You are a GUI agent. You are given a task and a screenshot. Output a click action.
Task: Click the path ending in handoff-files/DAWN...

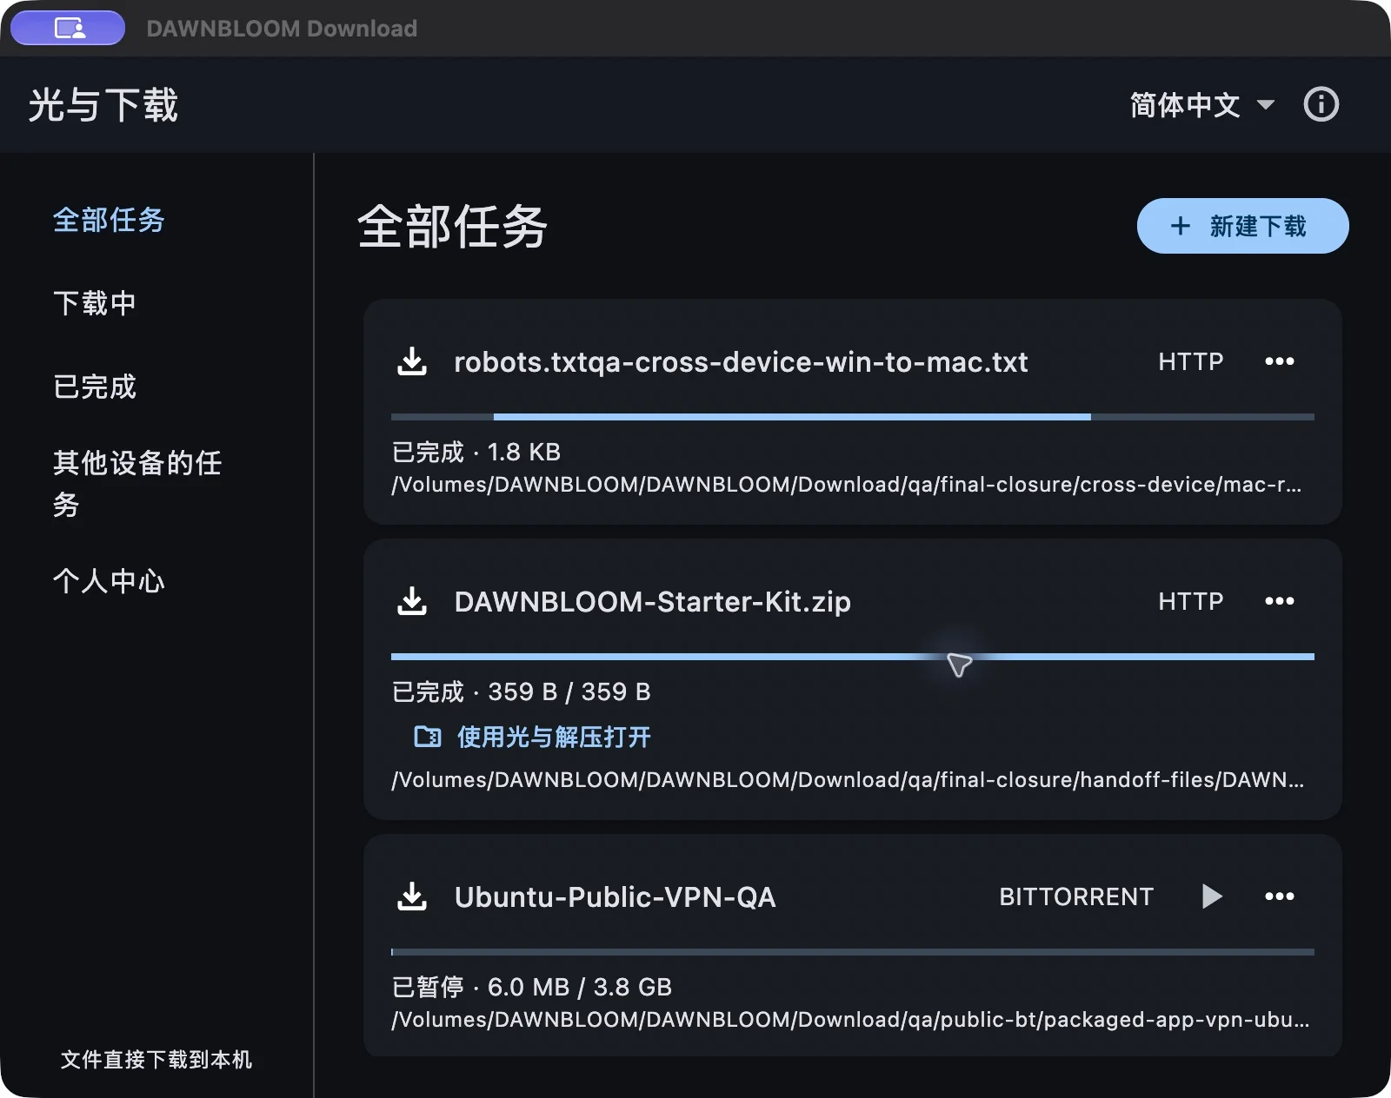[848, 779]
